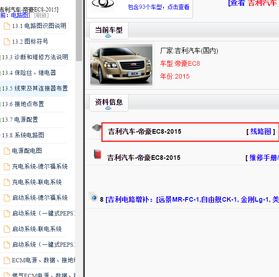
Task: Open the 当前车型 tab
Action: click(109, 30)
